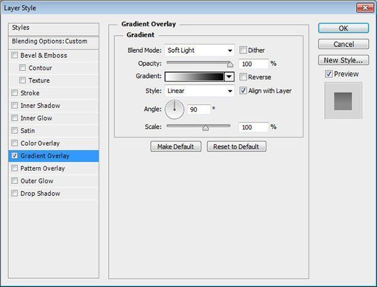Click Make Default button
Image resolution: width=377 pixels, height=287 pixels.
click(x=176, y=146)
